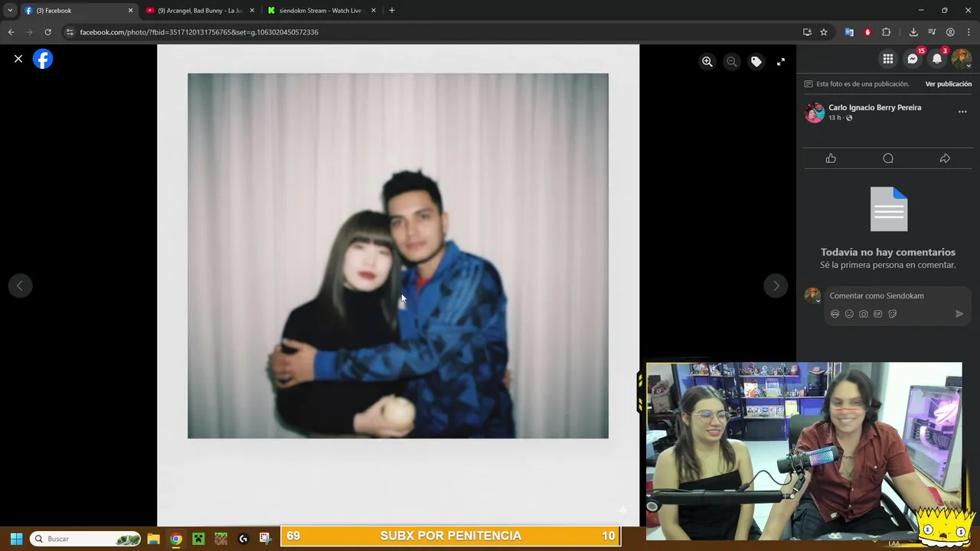The width and height of the screenshot is (980, 551).
Task: Share the photo with the share arrow
Action: [945, 158]
